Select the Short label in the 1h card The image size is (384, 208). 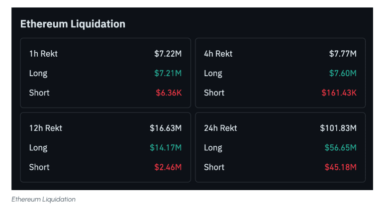click(x=39, y=93)
